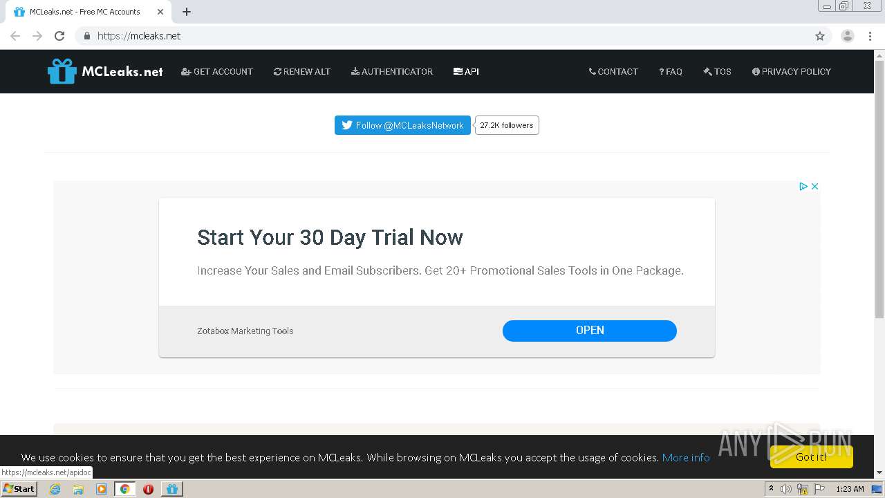Click the 1:23 AM system clock
Screen dimensions: 885x498
850,489
